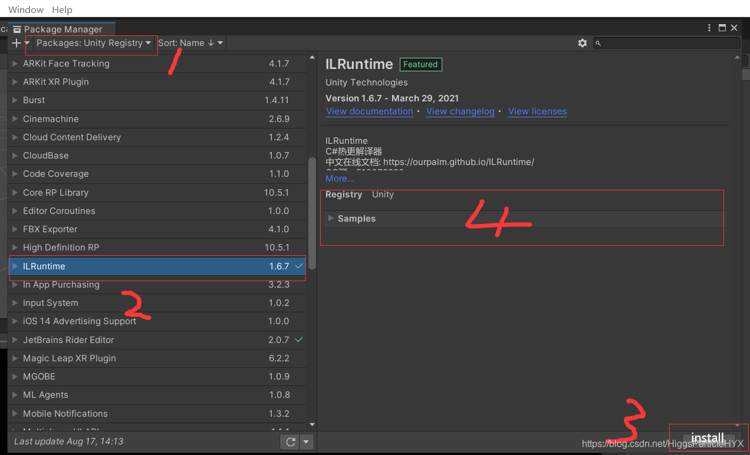Expand the Cinemachine package arrow
The height and width of the screenshot is (455, 750).
pyautogui.click(x=15, y=119)
